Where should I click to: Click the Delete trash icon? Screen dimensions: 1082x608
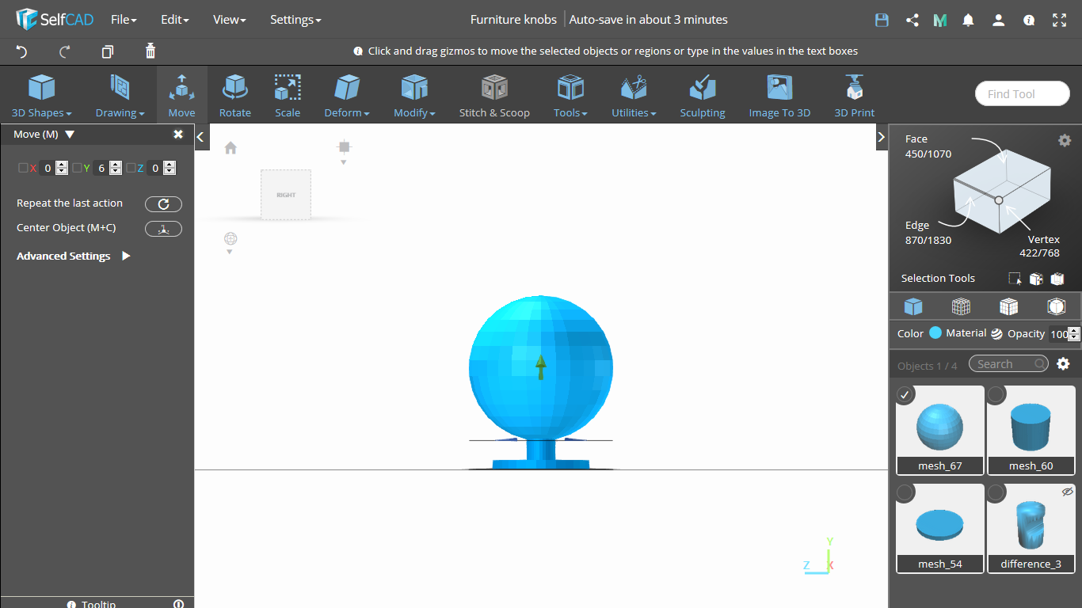(150, 51)
